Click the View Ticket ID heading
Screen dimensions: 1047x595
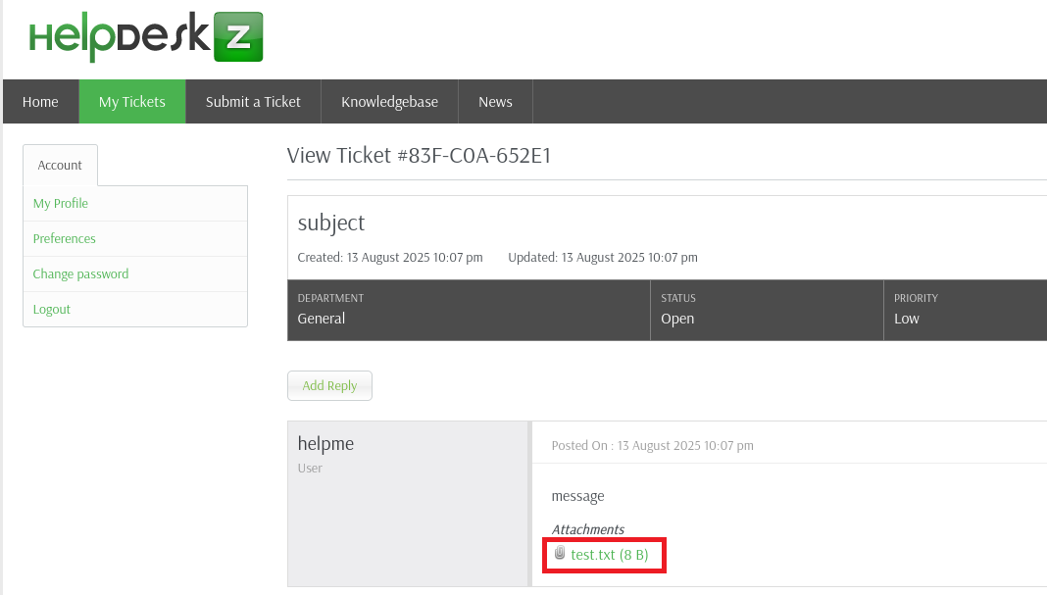[419, 156]
